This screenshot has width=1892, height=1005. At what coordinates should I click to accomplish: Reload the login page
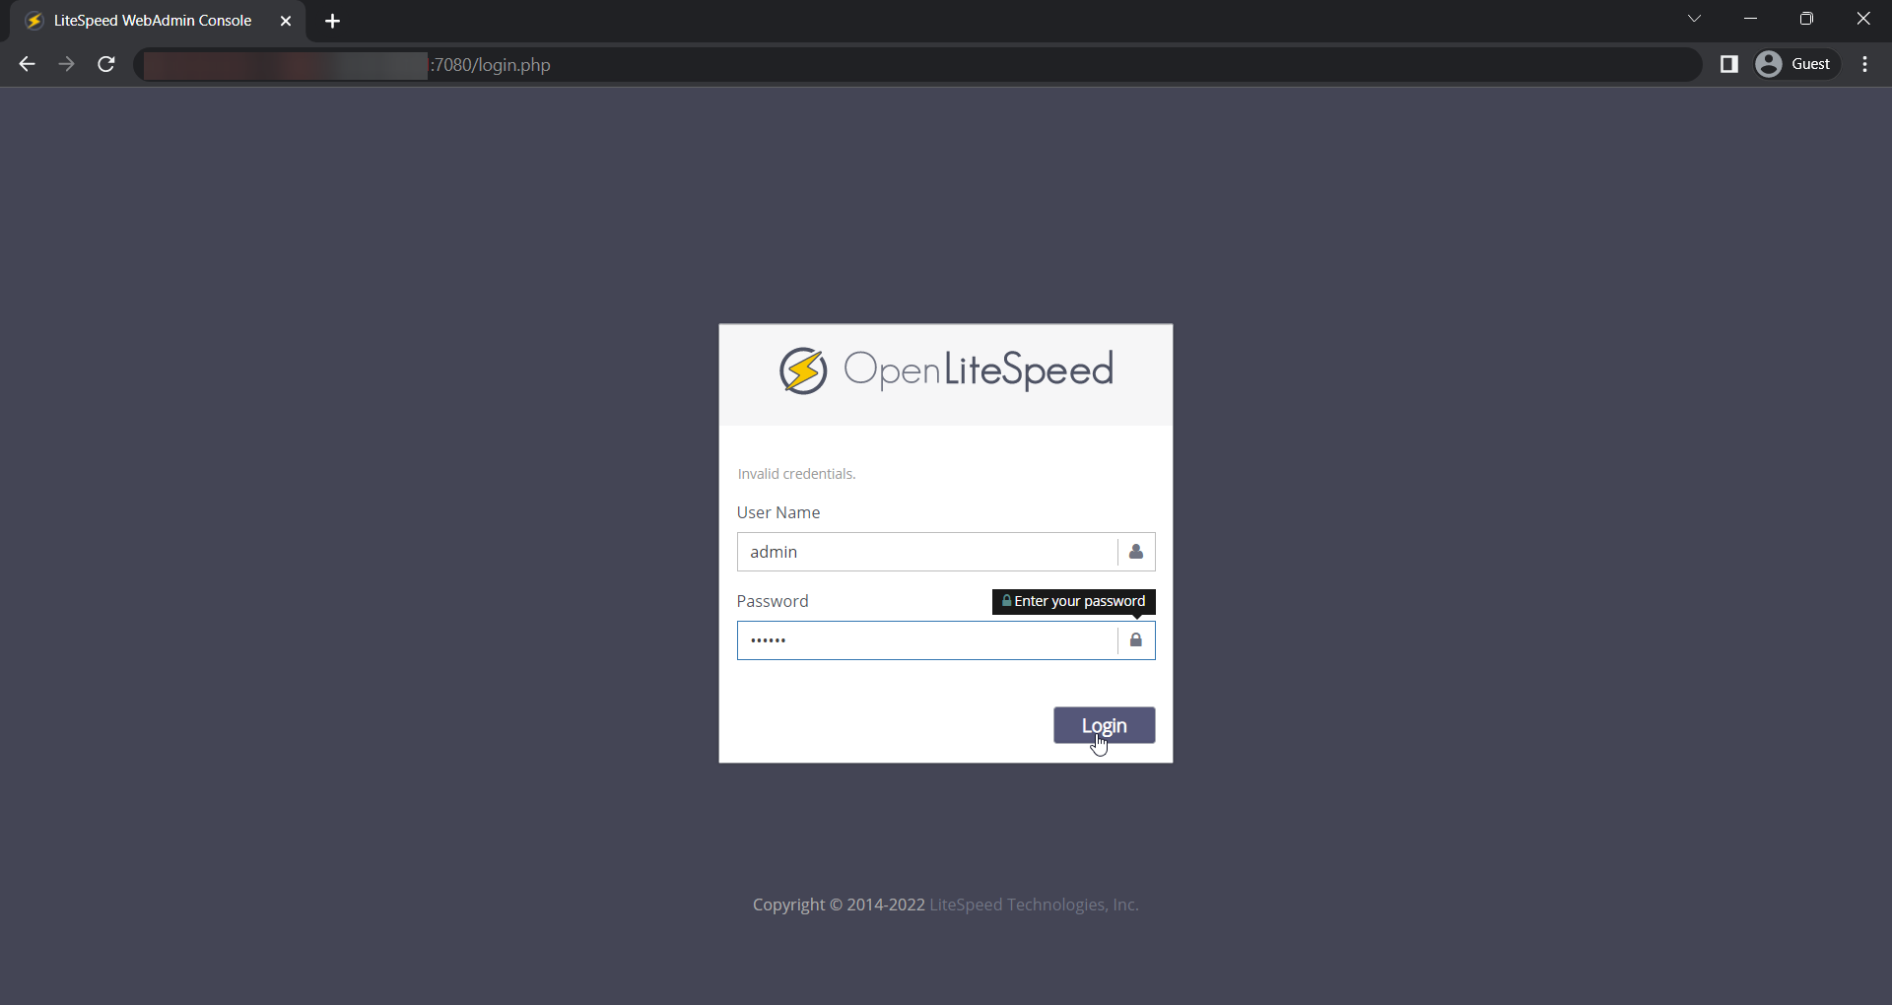point(106,64)
